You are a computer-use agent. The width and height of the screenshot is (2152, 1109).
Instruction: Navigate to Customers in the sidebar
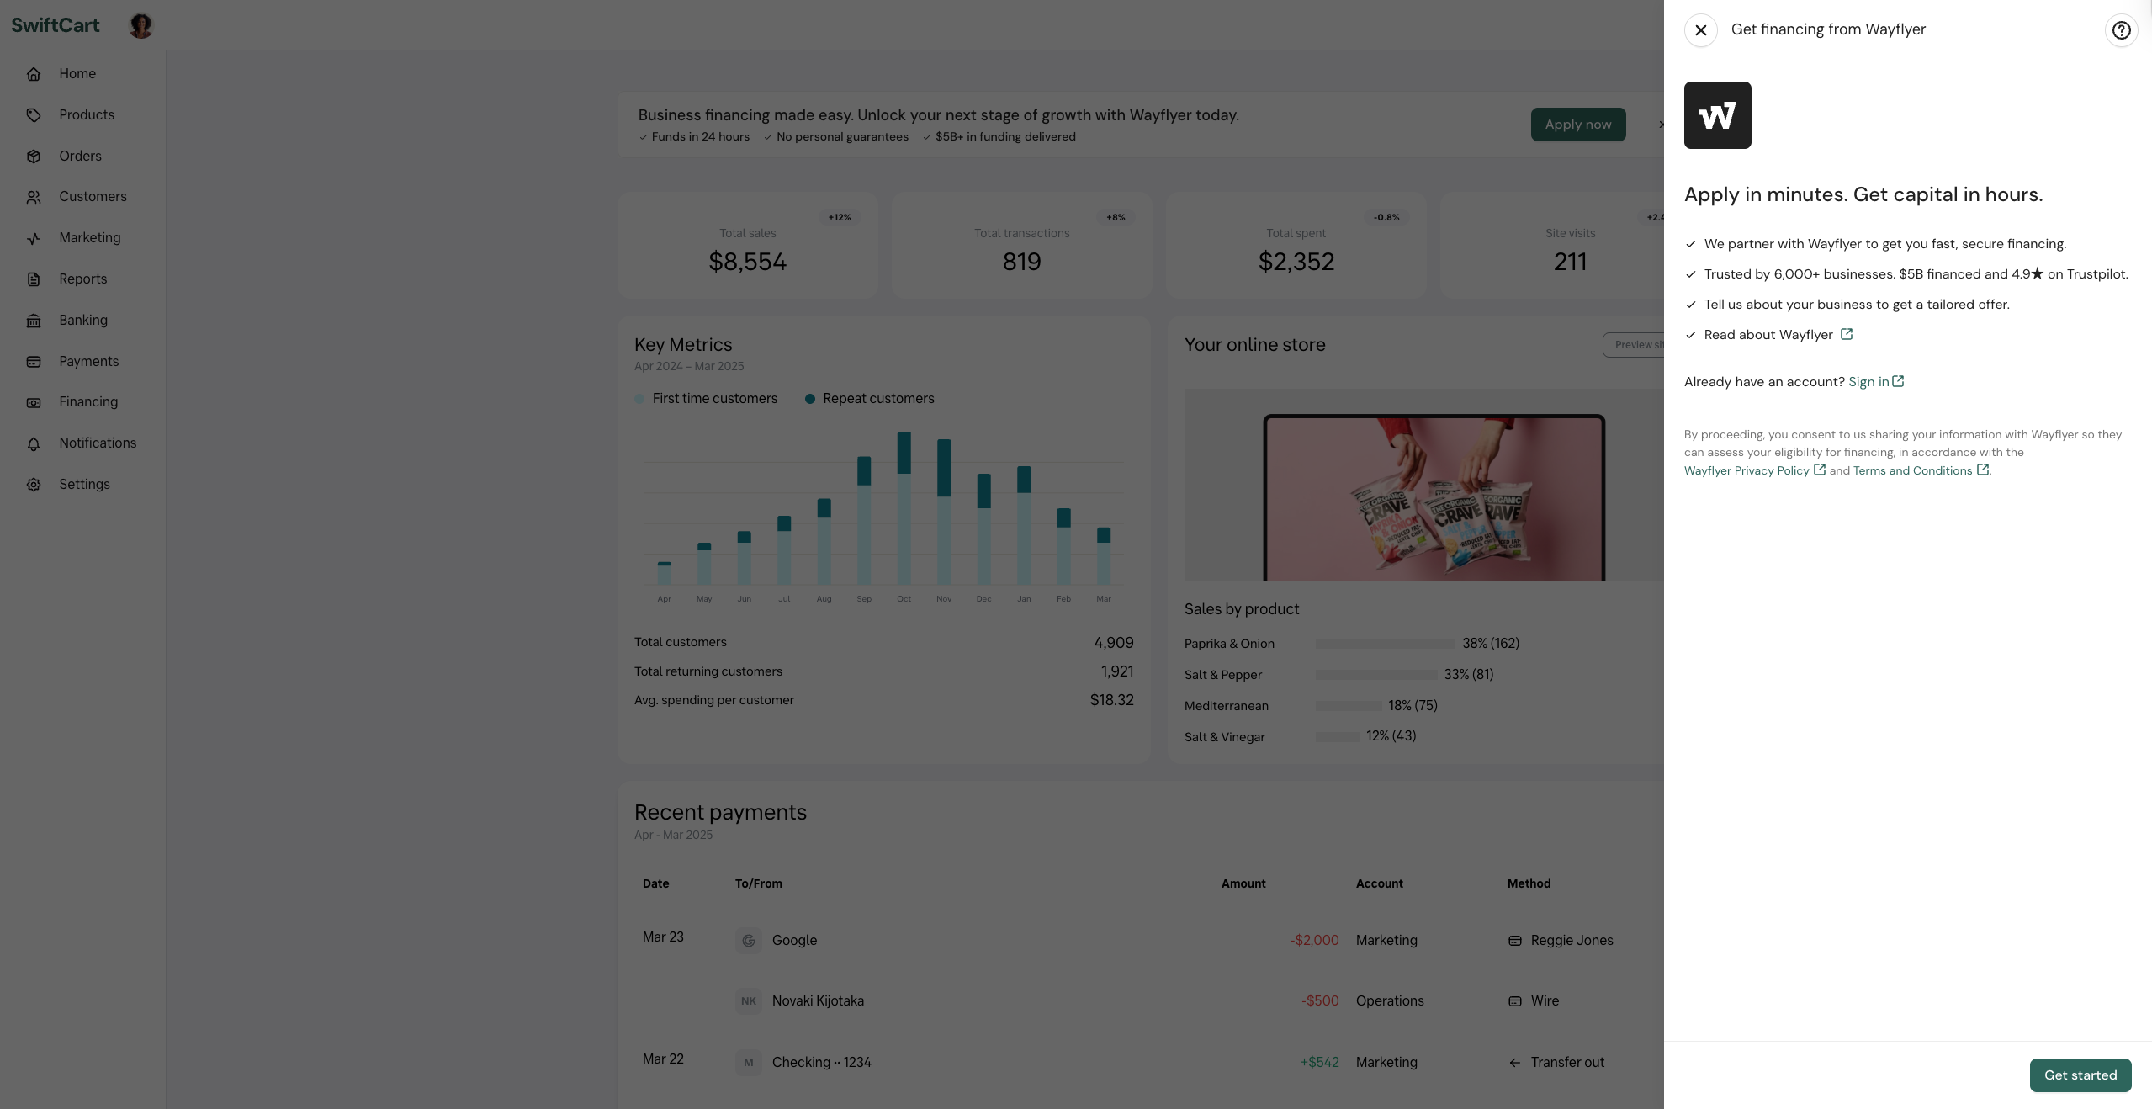[x=93, y=197]
